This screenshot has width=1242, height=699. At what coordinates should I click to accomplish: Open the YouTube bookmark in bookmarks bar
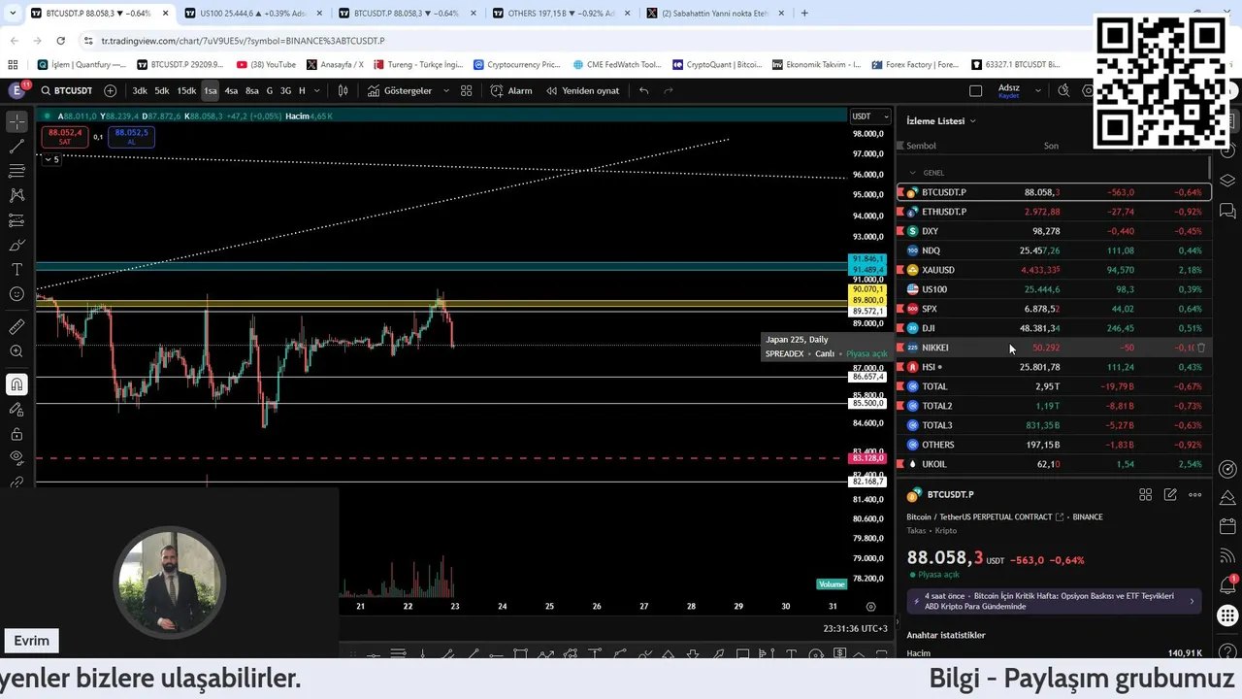(265, 65)
